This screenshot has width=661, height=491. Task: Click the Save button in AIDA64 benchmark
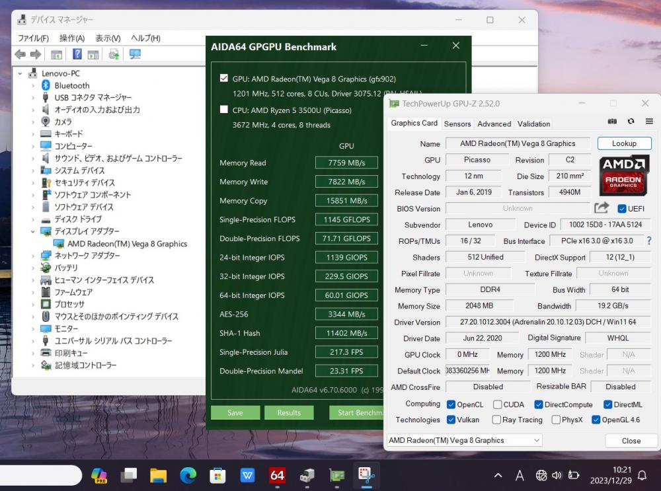coord(235,412)
